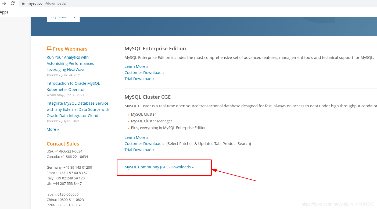Click Enterprise Edition Learn More » link

click(x=136, y=66)
